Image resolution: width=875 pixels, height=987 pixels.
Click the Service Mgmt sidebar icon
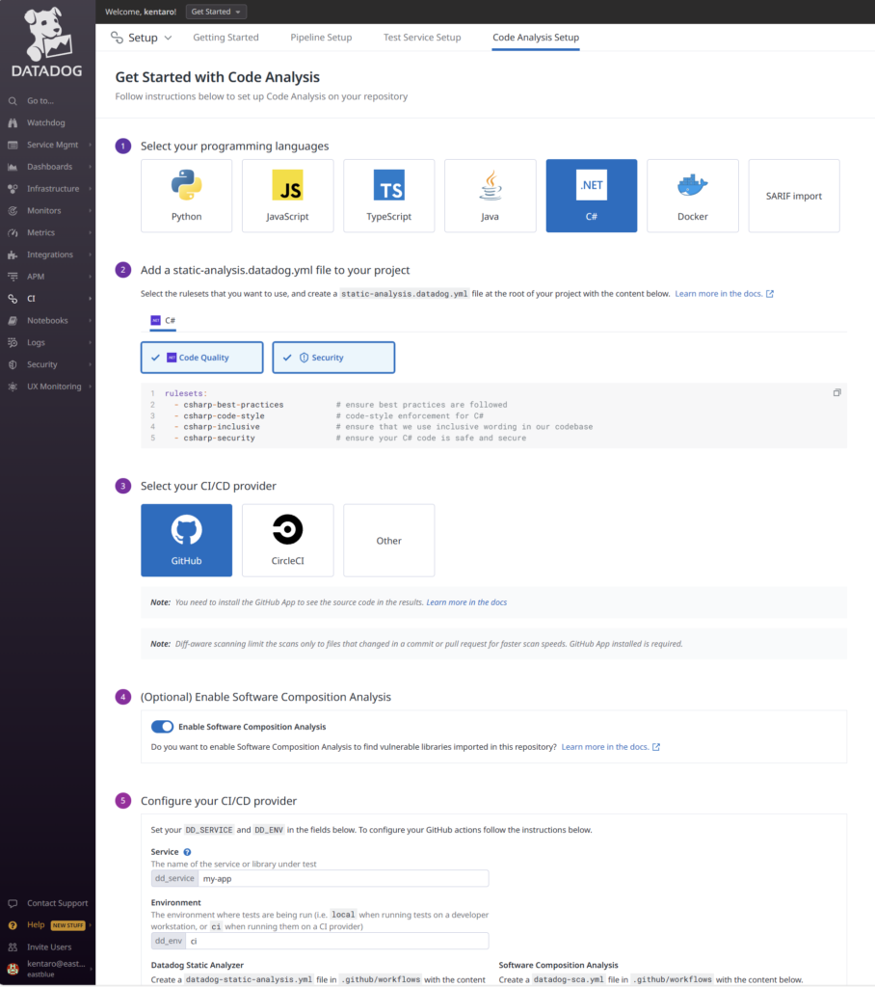pos(13,145)
